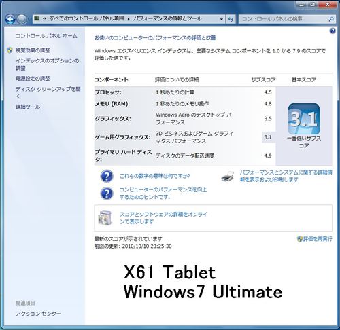Click the ゲーム用グラフィックス: row label

[122, 137]
